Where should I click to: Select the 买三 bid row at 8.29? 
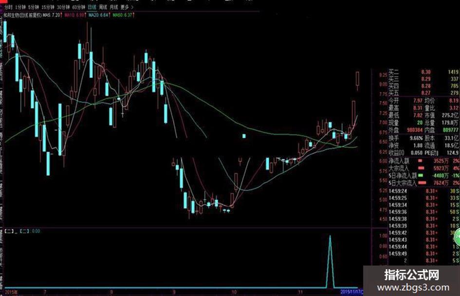coord(423,79)
